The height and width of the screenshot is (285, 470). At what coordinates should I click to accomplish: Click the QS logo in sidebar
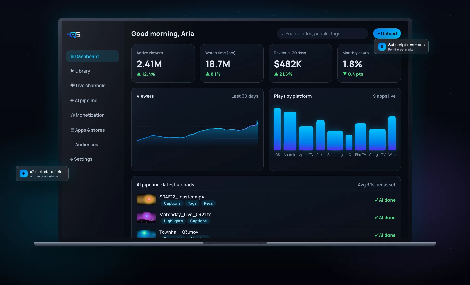(x=74, y=35)
